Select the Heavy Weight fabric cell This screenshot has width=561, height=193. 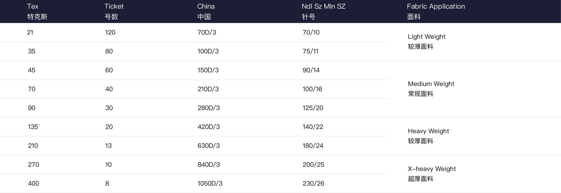428,136
